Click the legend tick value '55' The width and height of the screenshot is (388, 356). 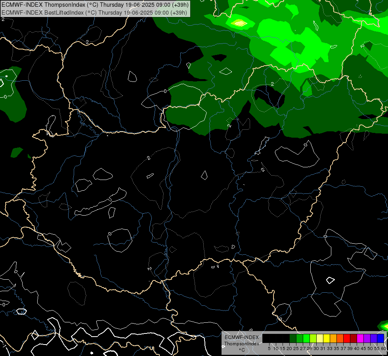click(x=377, y=348)
